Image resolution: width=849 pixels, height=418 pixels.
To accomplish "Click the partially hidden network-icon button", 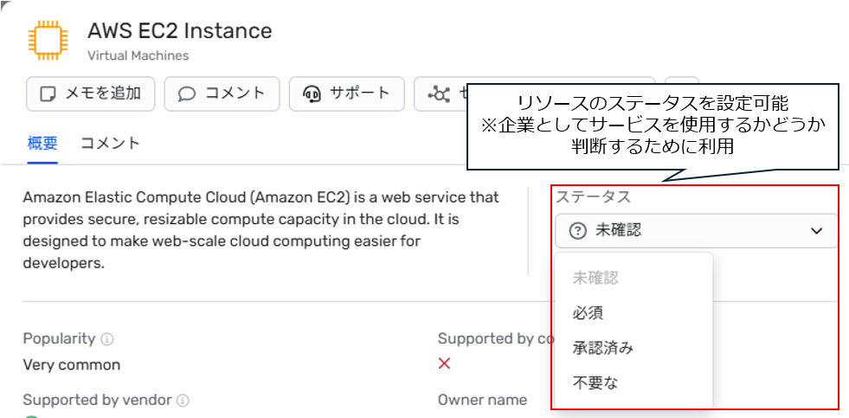I will coord(440,94).
